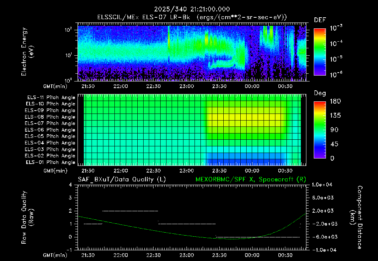378x261 pixels.
Task: Click the 10^1 tick on electron energy axis
Action: pyautogui.click(x=68, y=55)
